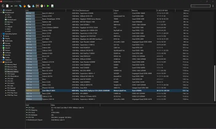Collapse the Benchmark tree node
The height and width of the screenshot is (129, 216).
point(1,62)
